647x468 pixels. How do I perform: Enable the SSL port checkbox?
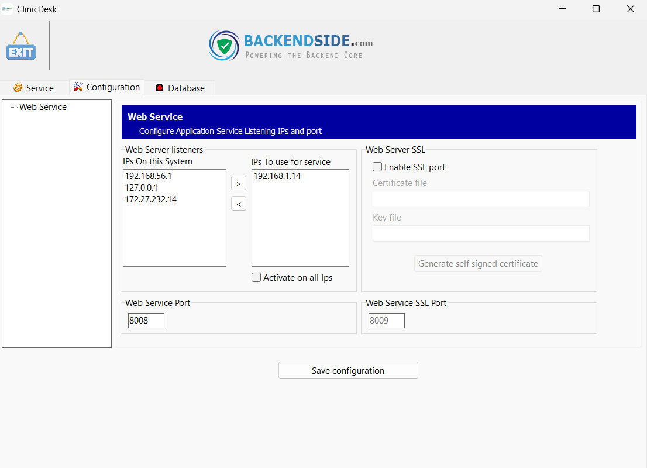[x=377, y=167]
